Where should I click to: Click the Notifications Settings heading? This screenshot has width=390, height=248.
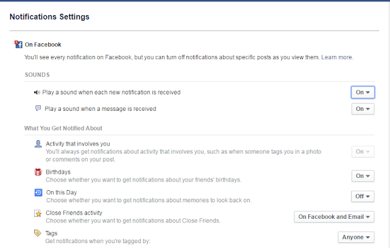[49, 16]
